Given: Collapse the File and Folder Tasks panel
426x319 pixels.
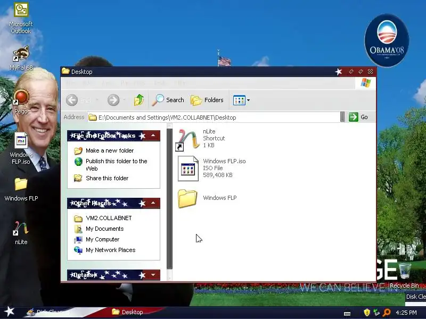Looking at the screenshot, I should 153,136.
